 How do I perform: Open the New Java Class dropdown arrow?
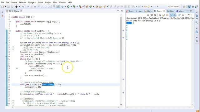(93, 7)
